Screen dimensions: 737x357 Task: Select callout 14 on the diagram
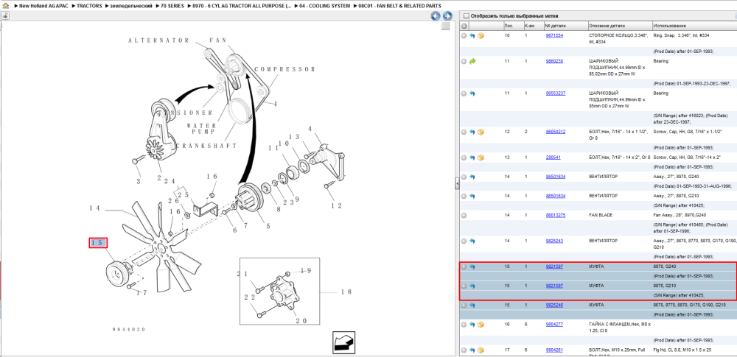click(95, 208)
